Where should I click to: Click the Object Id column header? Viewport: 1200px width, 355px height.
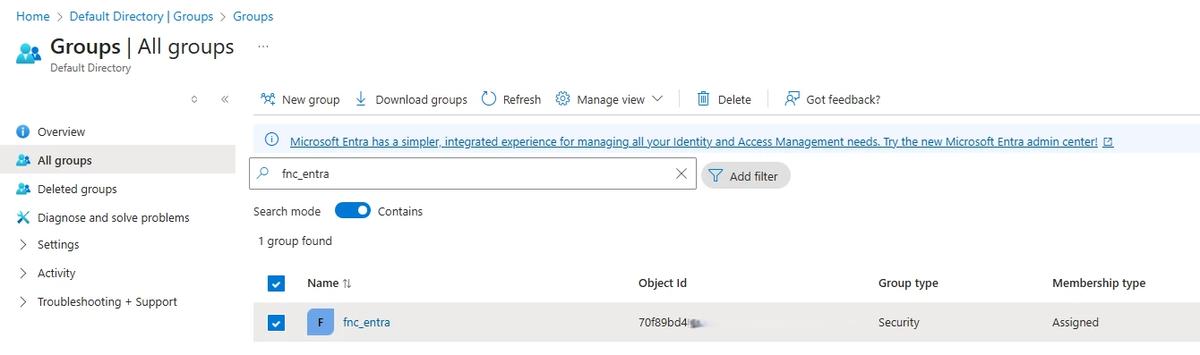[x=663, y=283]
